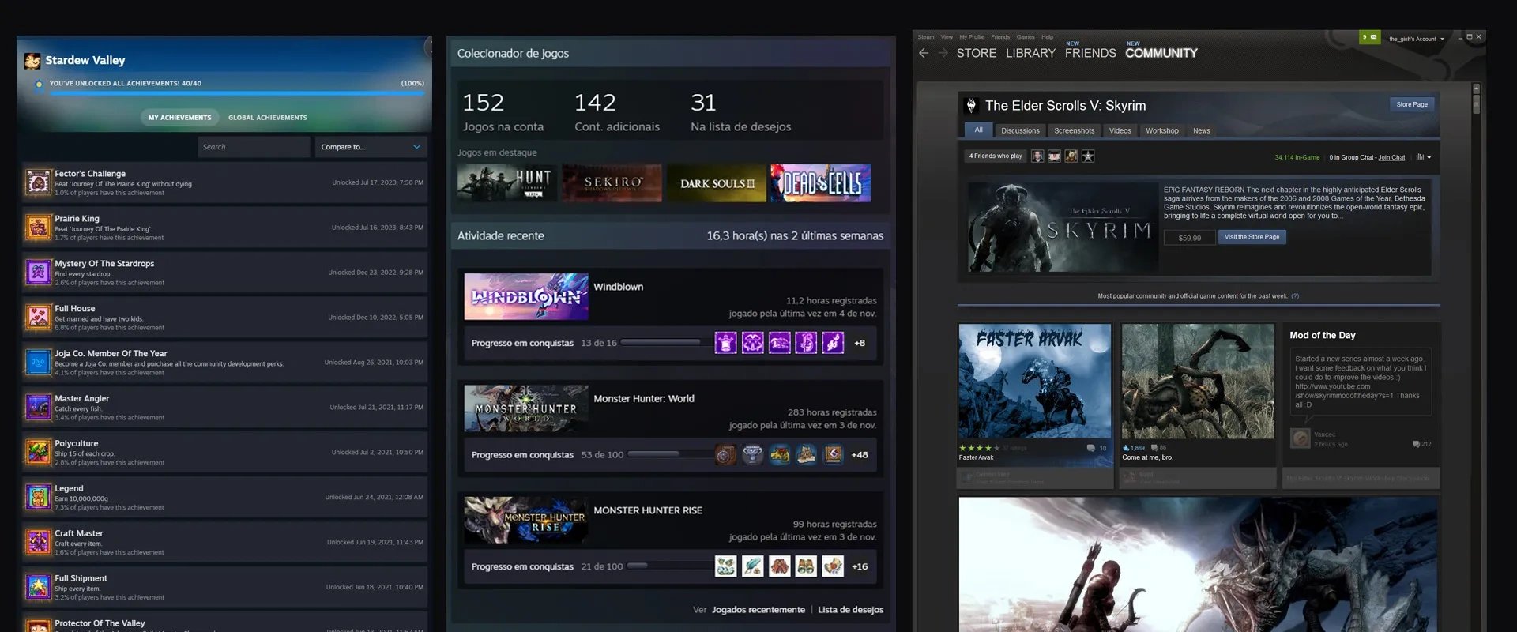This screenshot has width=1517, height=632.
Task: Go to the LIBRARY section
Action: 1030,53
